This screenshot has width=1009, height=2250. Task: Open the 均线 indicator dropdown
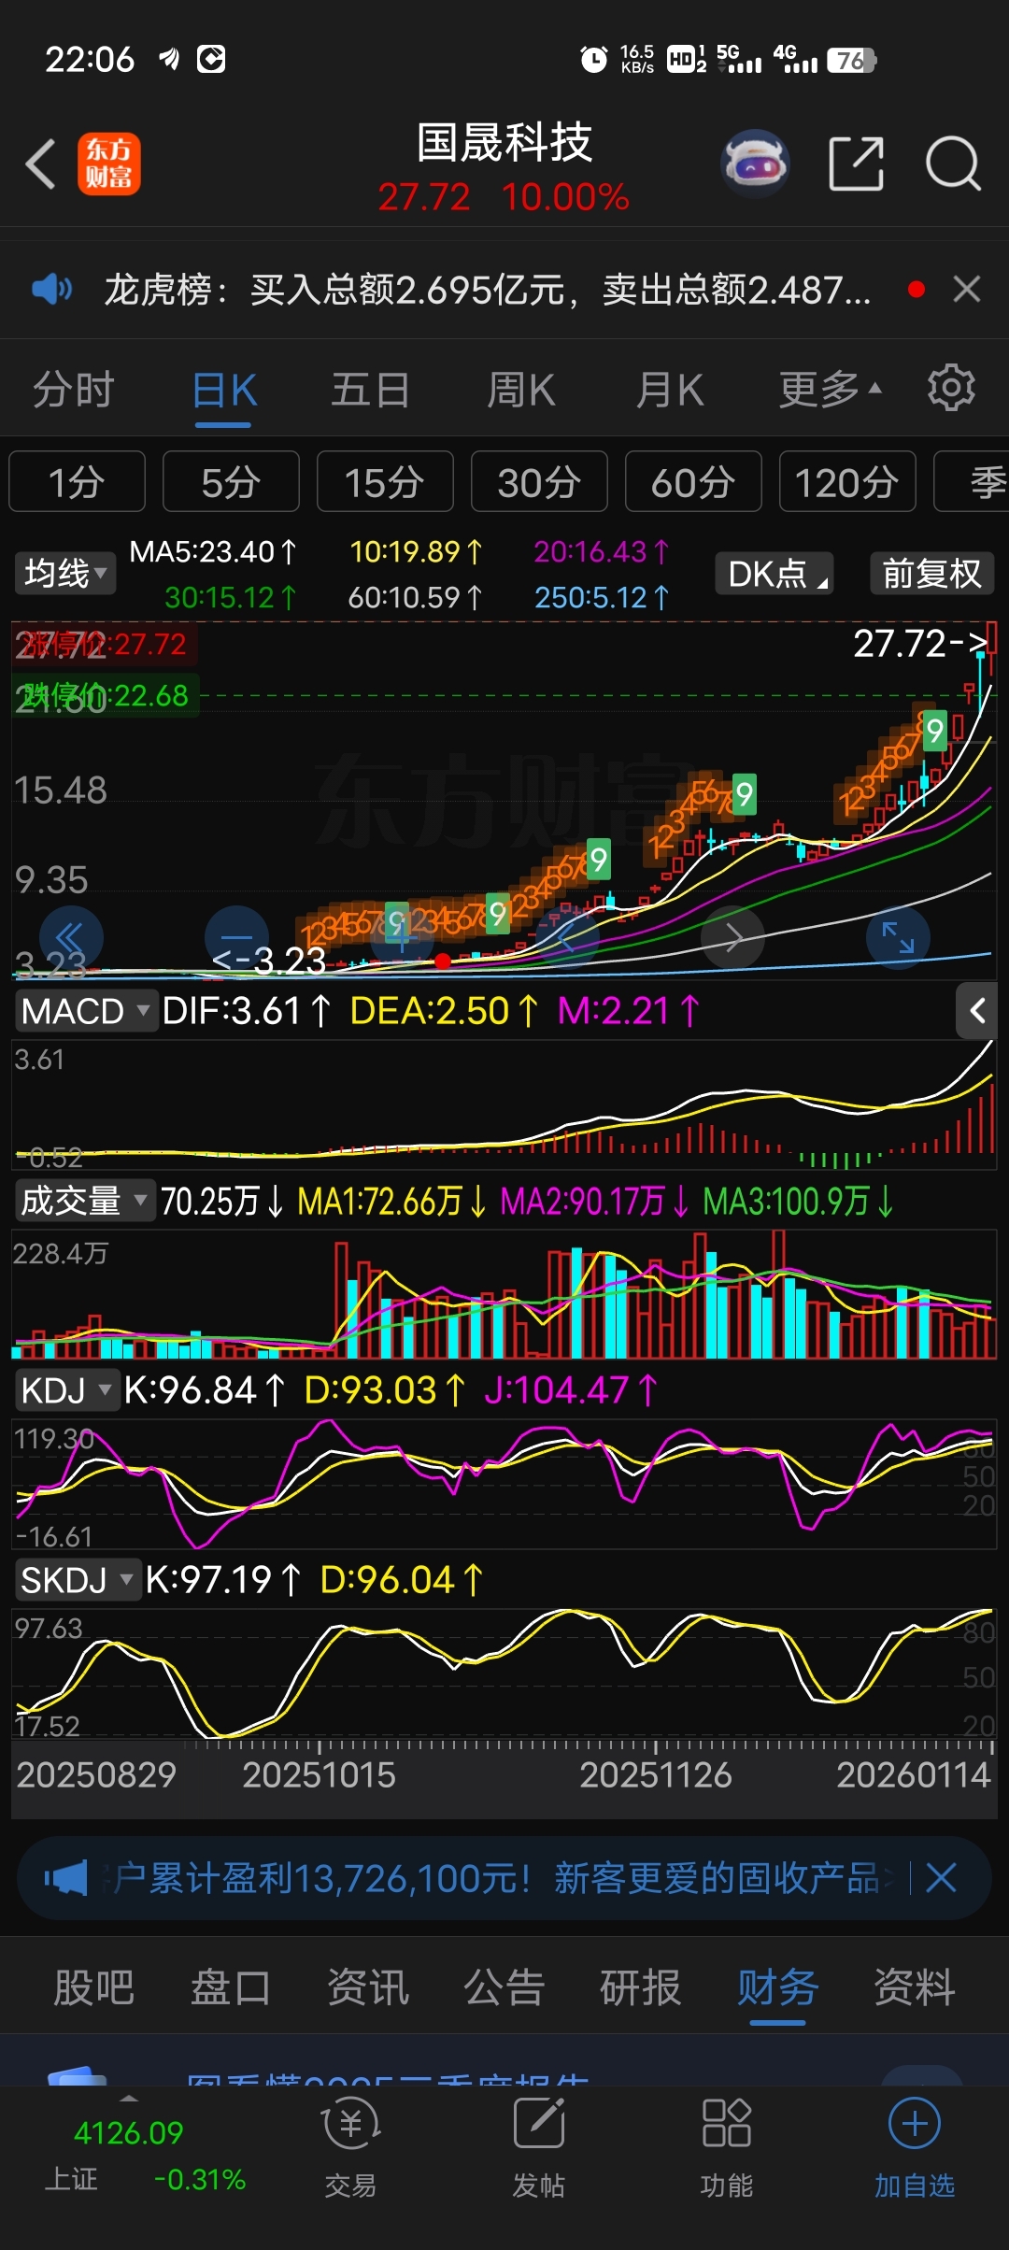(x=64, y=573)
